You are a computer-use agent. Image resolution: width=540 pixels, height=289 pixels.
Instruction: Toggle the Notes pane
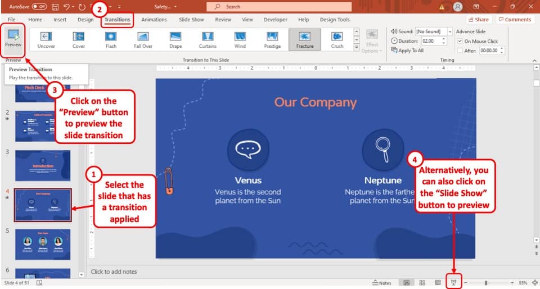pyautogui.click(x=381, y=283)
